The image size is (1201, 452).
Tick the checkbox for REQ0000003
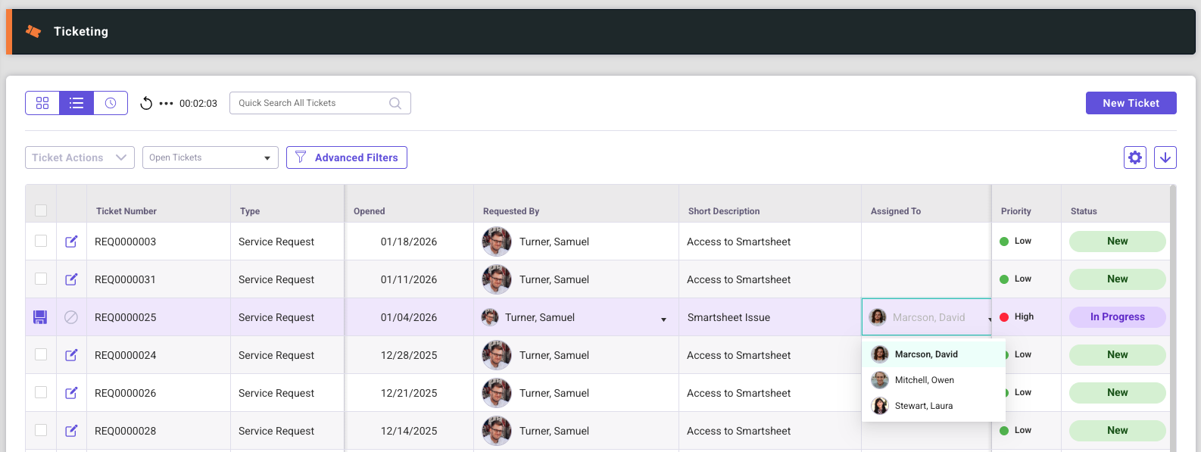(41, 241)
